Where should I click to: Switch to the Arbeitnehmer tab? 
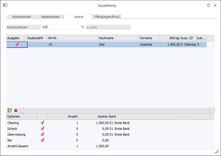pyautogui.click(x=22, y=17)
